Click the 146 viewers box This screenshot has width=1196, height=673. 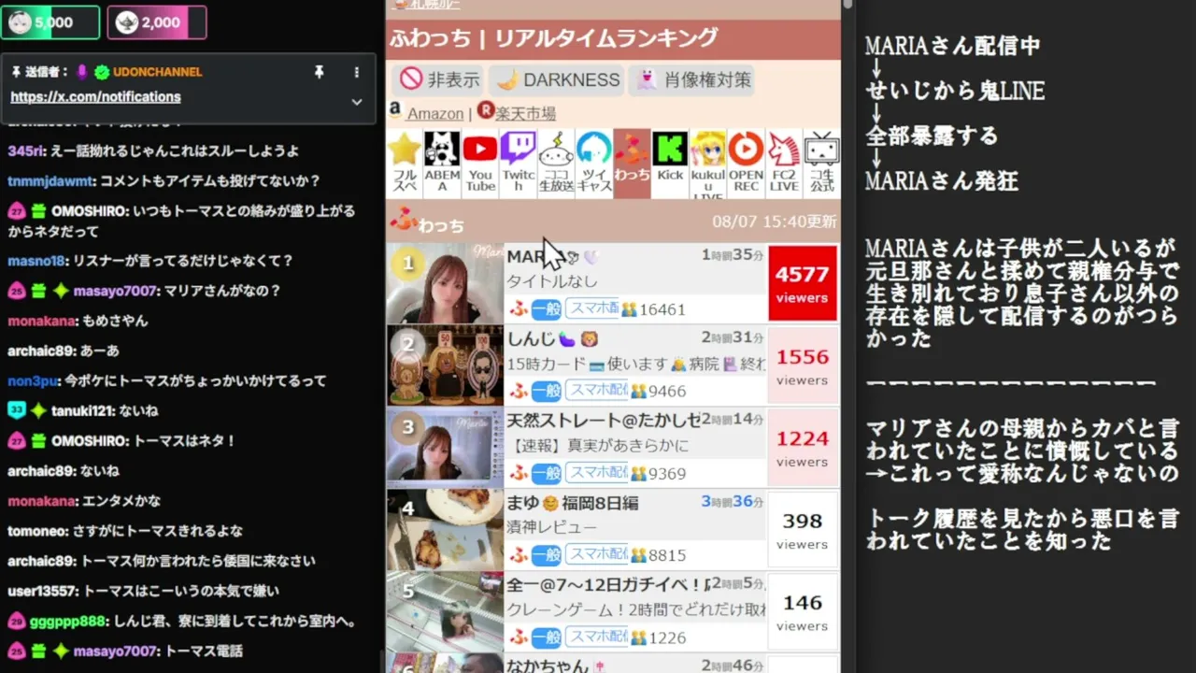pos(802,612)
